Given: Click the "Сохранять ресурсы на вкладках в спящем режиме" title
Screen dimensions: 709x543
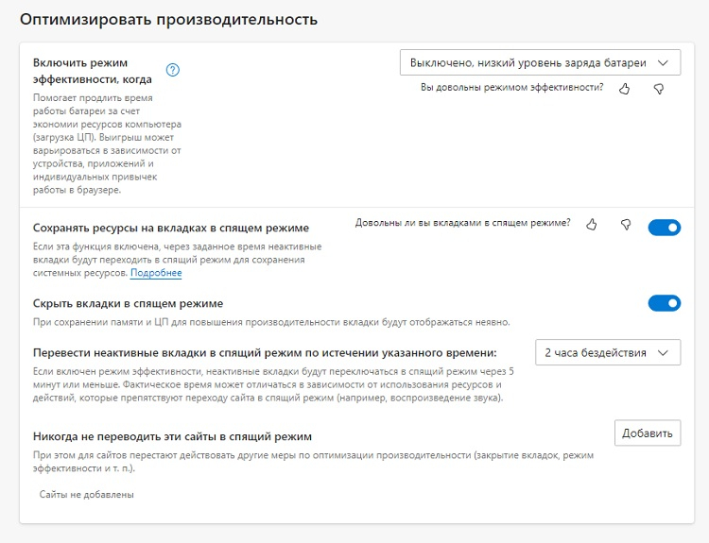Looking at the screenshot, I should pyautogui.click(x=171, y=228).
